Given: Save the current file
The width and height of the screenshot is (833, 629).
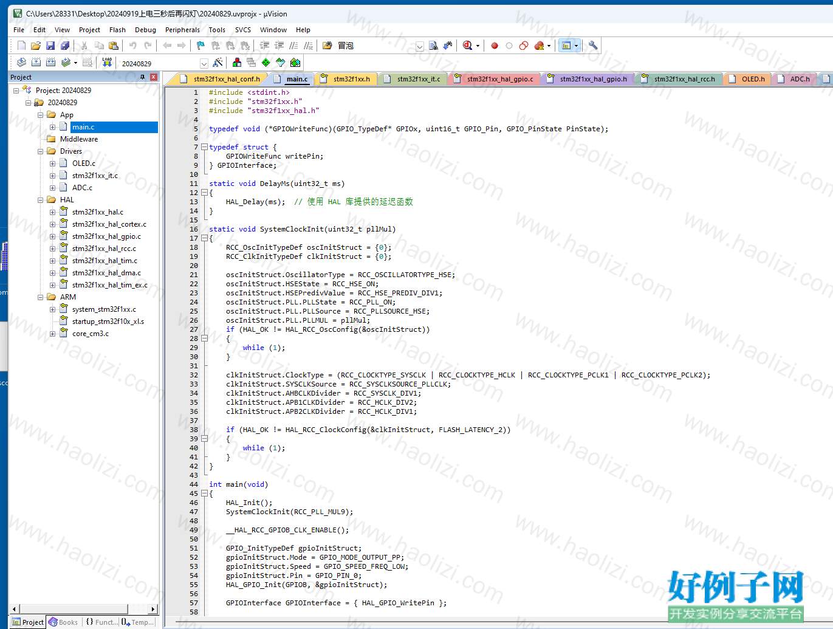Looking at the screenshot, I should tap(50, 46).
